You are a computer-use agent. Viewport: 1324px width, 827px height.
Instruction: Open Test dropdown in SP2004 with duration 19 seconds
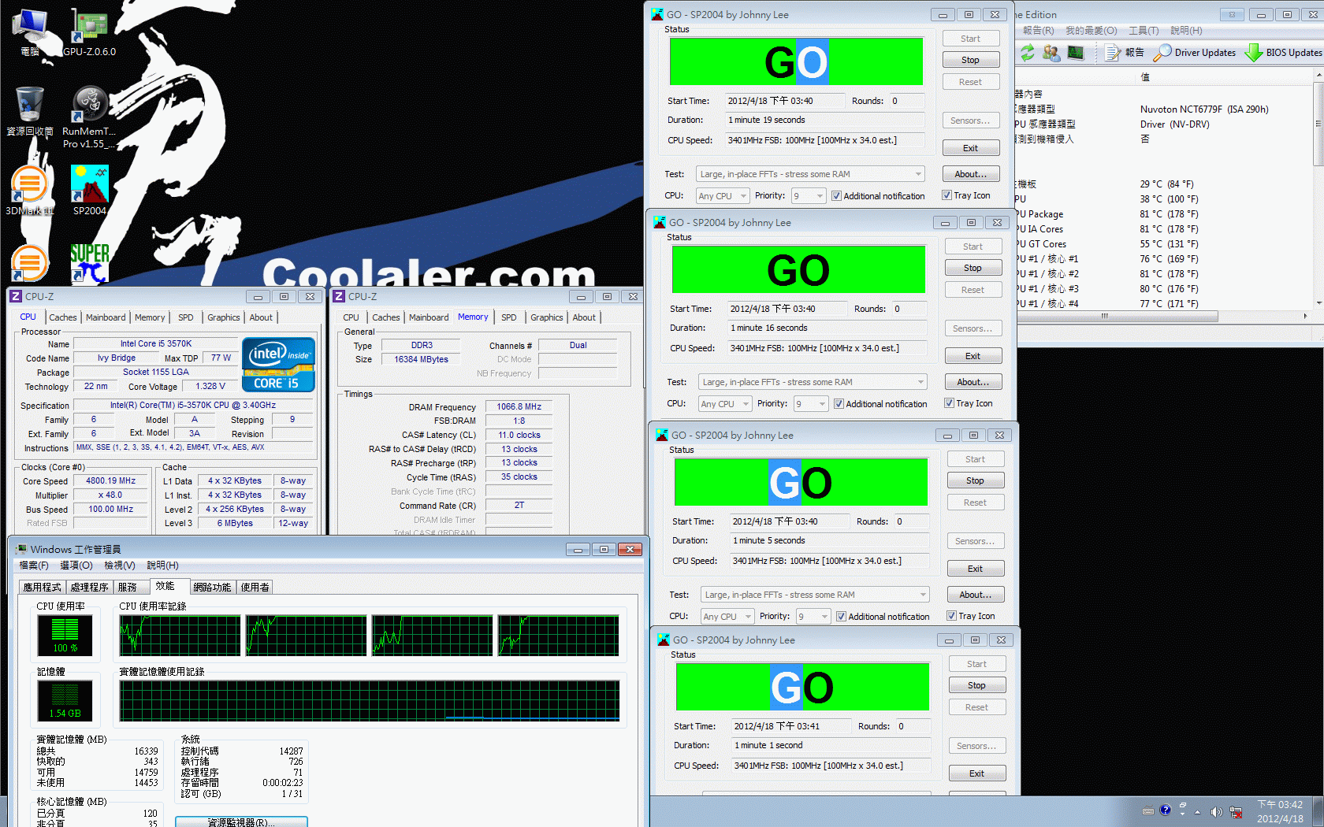pyautogui.click(x=810, y=174)
